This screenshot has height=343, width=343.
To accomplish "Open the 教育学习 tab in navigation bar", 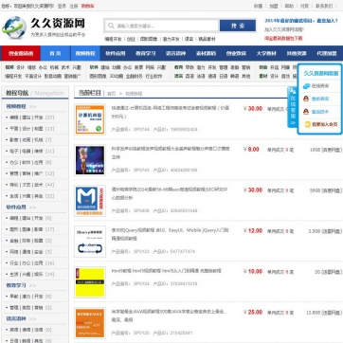I will pos(146,53).
